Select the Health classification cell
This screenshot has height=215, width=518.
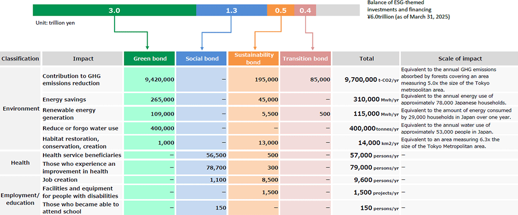[20, 163]
